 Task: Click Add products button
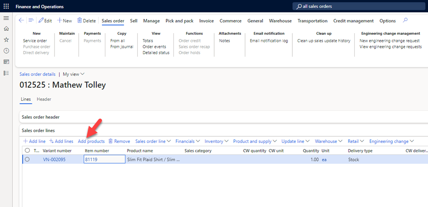click(91, 142)
